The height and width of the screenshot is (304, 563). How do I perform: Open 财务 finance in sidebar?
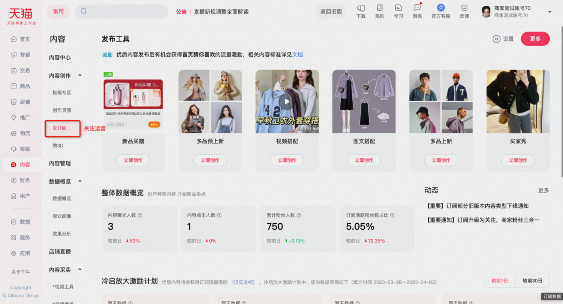pos(20,180)
